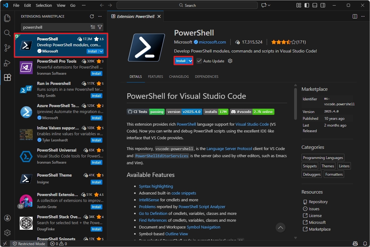370x247 pixels.
Task: Click the extension settings gear beside Auto Update
Action: click(230, 61)
